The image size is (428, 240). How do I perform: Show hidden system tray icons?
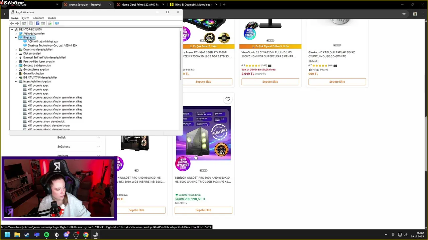386,235
